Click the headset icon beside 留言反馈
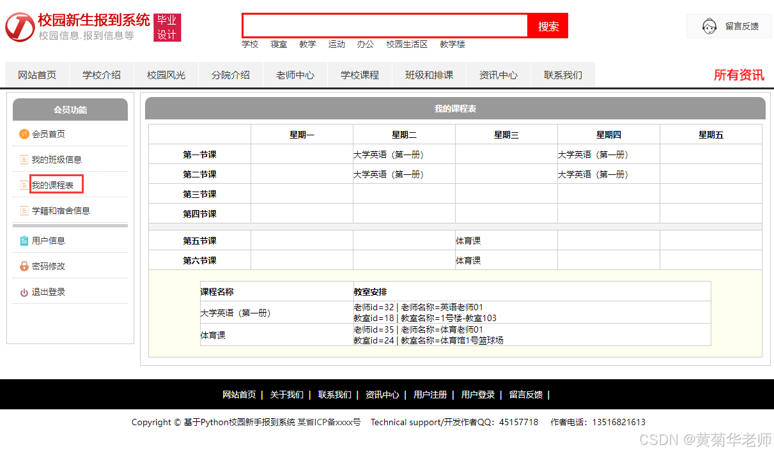This screenshot has width=774, height=452. pyautogui.click(x=709, y=27)
